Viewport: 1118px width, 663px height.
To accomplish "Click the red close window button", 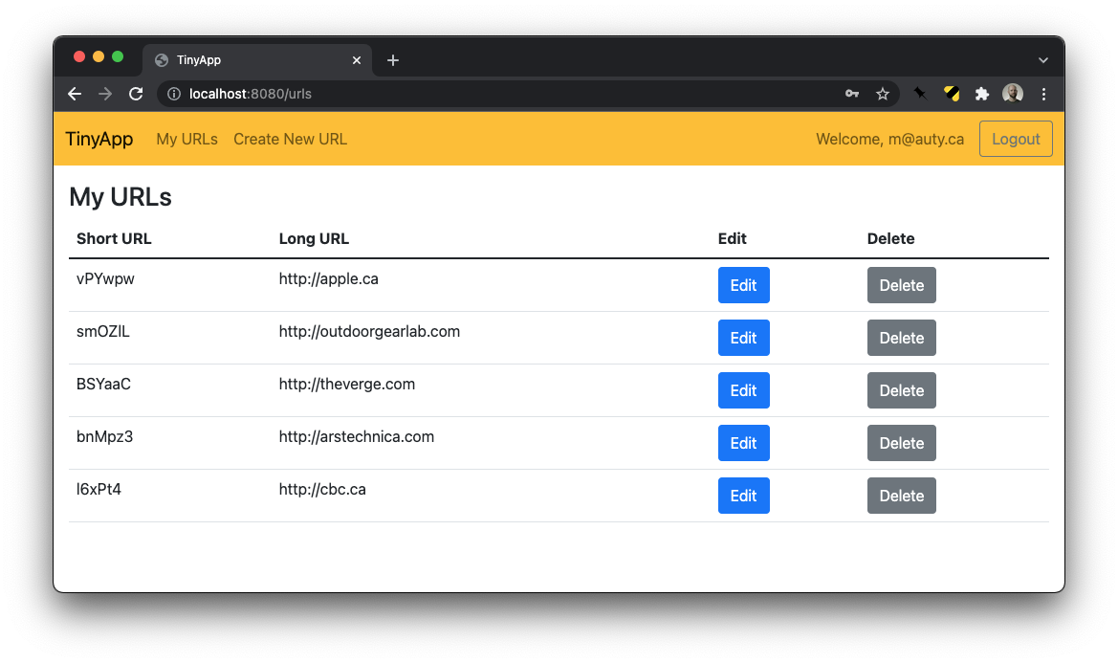I will pos(79,57).
